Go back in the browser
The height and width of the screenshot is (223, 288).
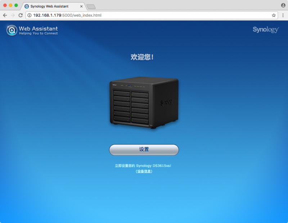pyautogui.click(x=5, y=15)
